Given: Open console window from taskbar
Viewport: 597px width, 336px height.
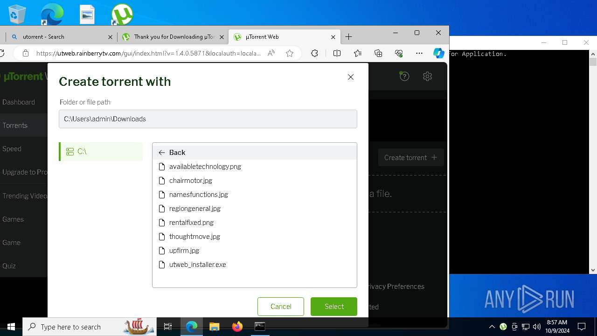Looking at the screenshot, I should click(260, 327).
